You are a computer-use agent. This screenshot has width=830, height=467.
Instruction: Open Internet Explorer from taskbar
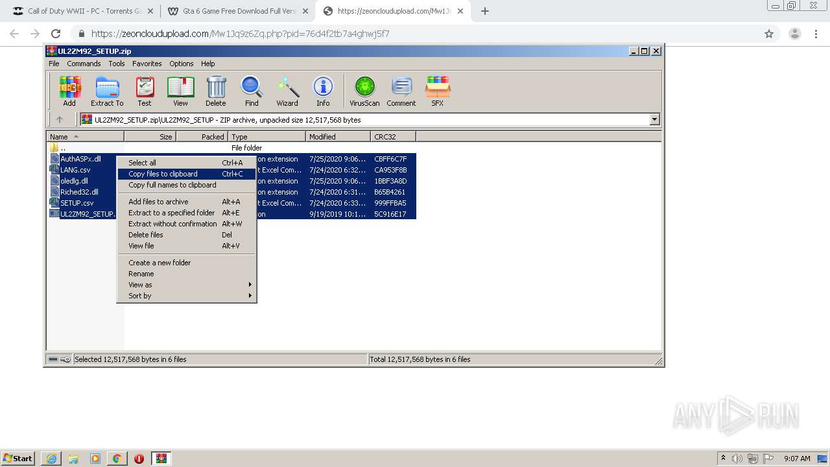[x=51, y=459]
